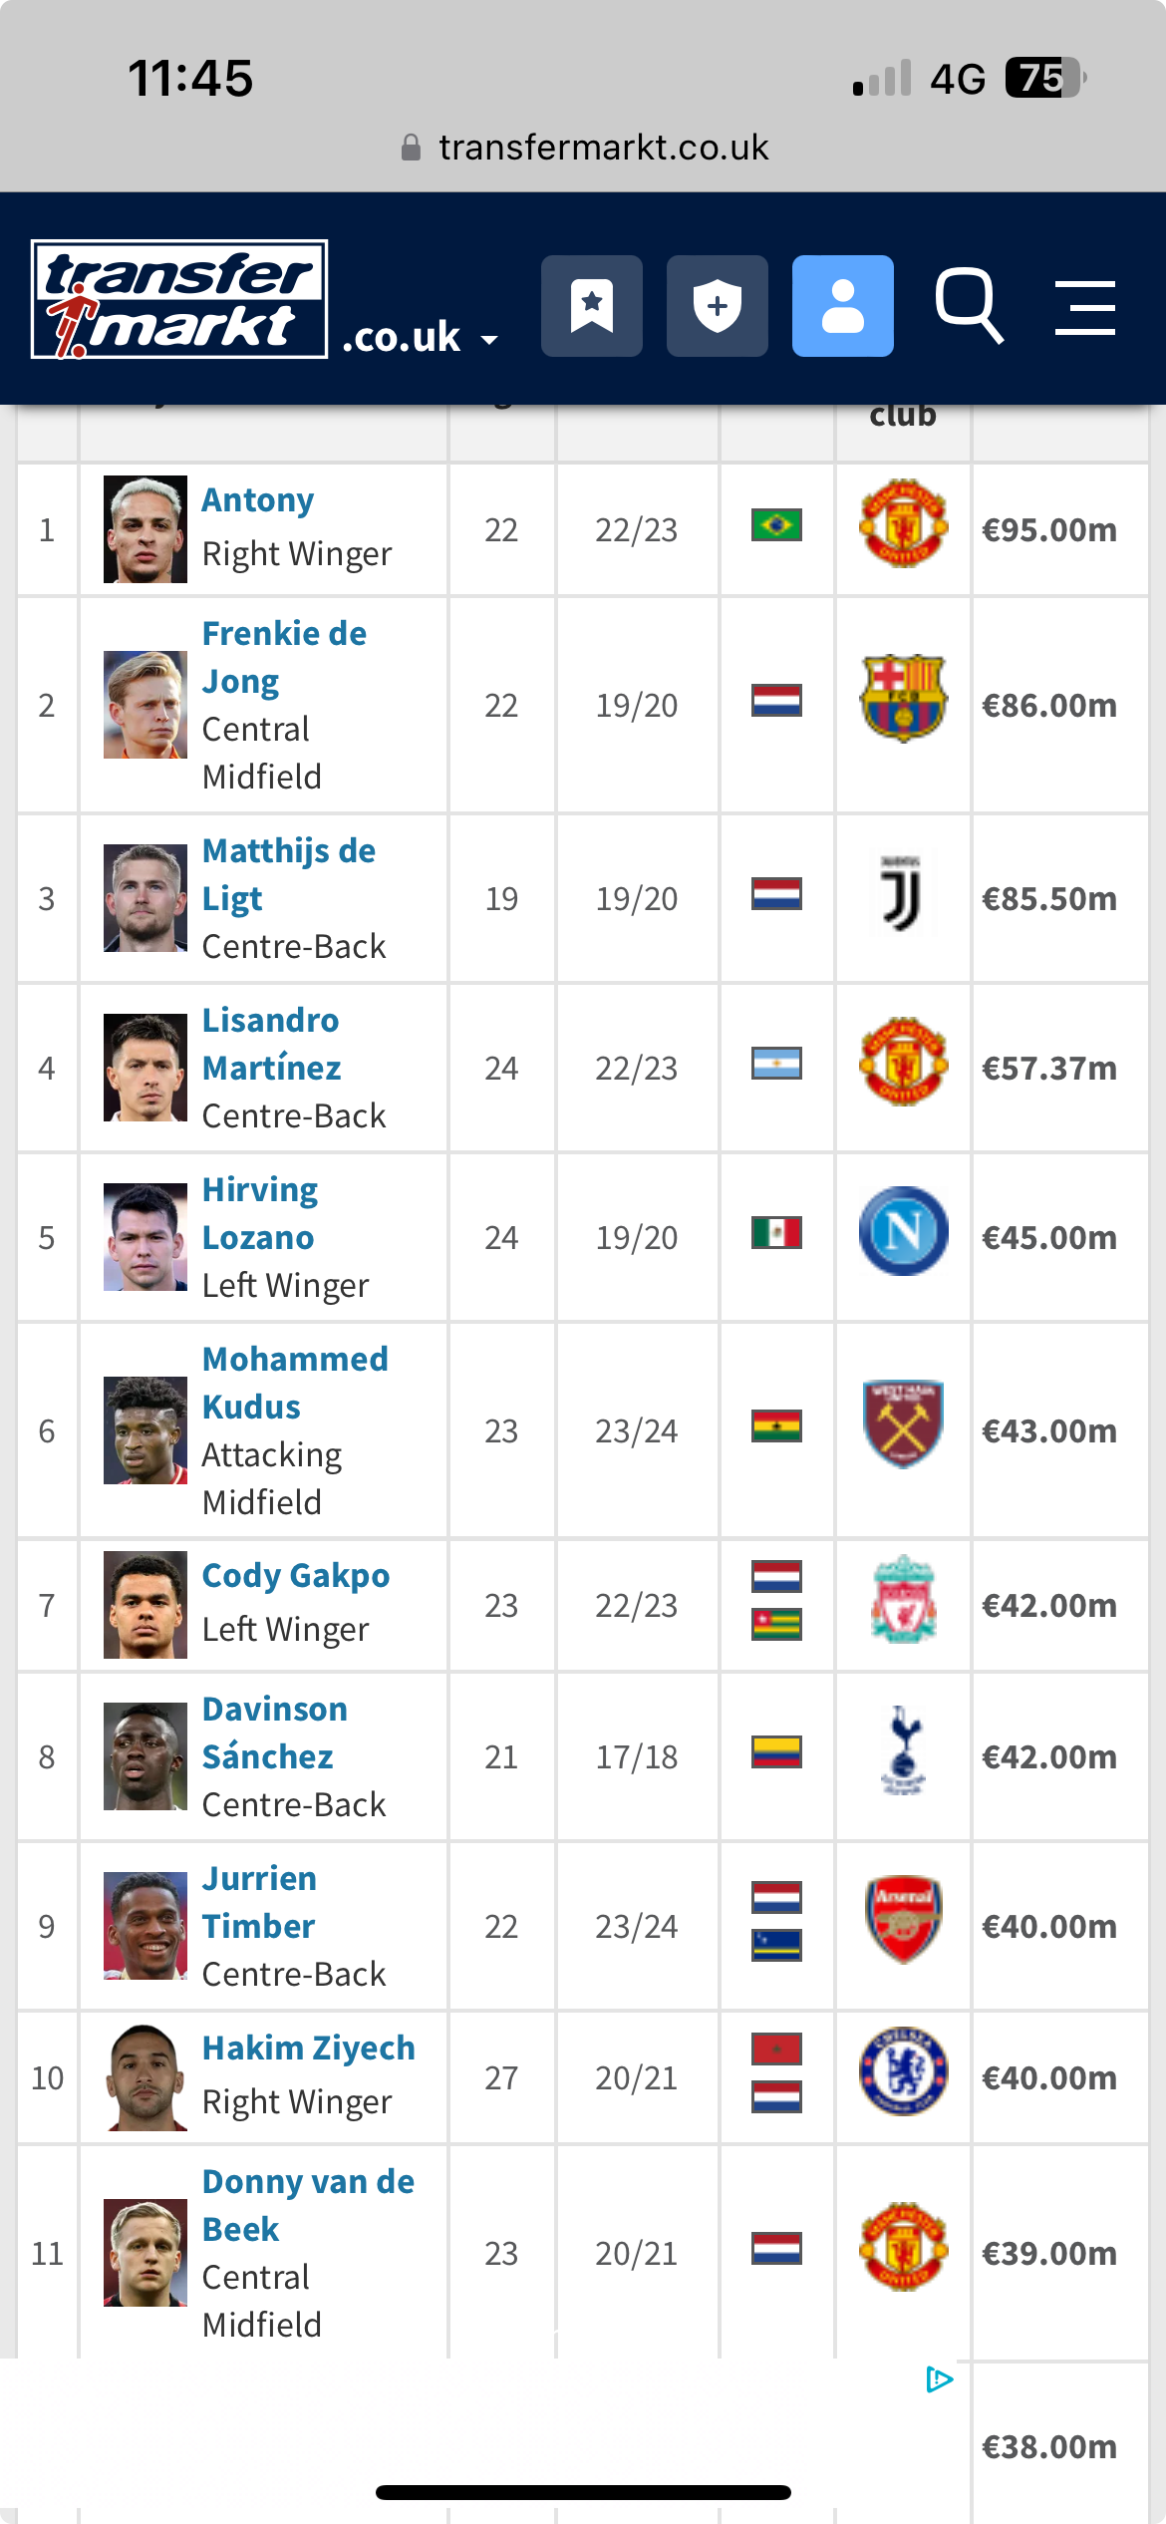The height and width of the screenshot is (2524, 1166).
Task: Click the Juventus club crest
Action: tap(903, 894)
